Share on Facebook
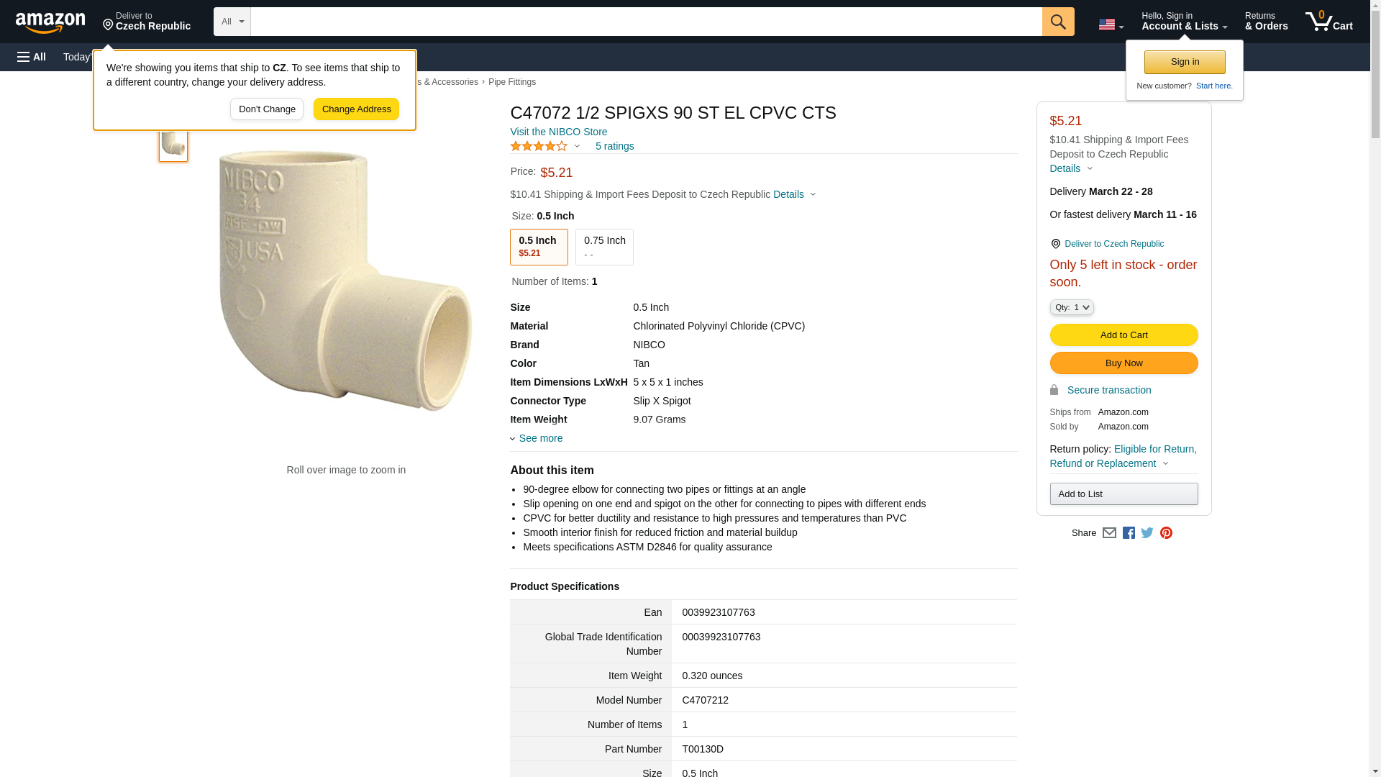 click(x=1129, y=533)
